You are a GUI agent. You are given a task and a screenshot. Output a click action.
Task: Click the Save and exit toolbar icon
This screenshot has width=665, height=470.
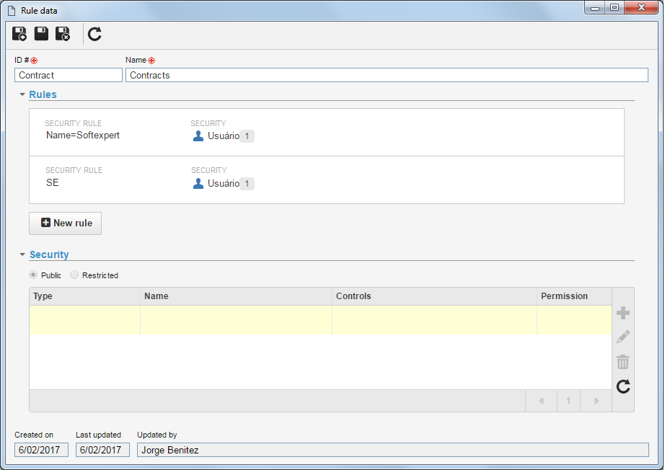point(63,34)
